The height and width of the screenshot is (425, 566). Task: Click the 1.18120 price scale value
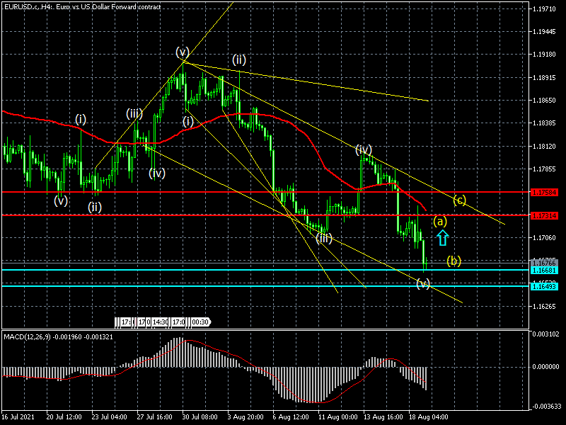(x=544, y=147)
